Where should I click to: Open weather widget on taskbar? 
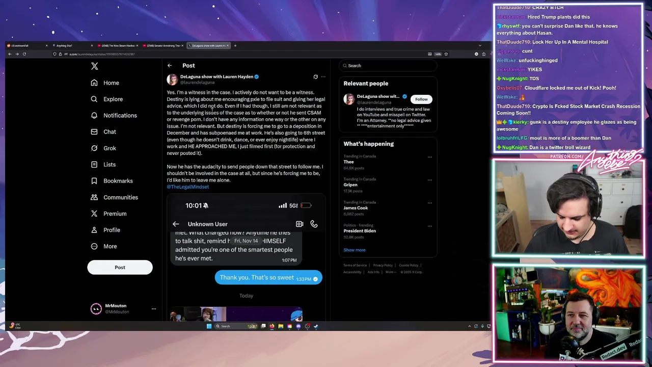15,326
